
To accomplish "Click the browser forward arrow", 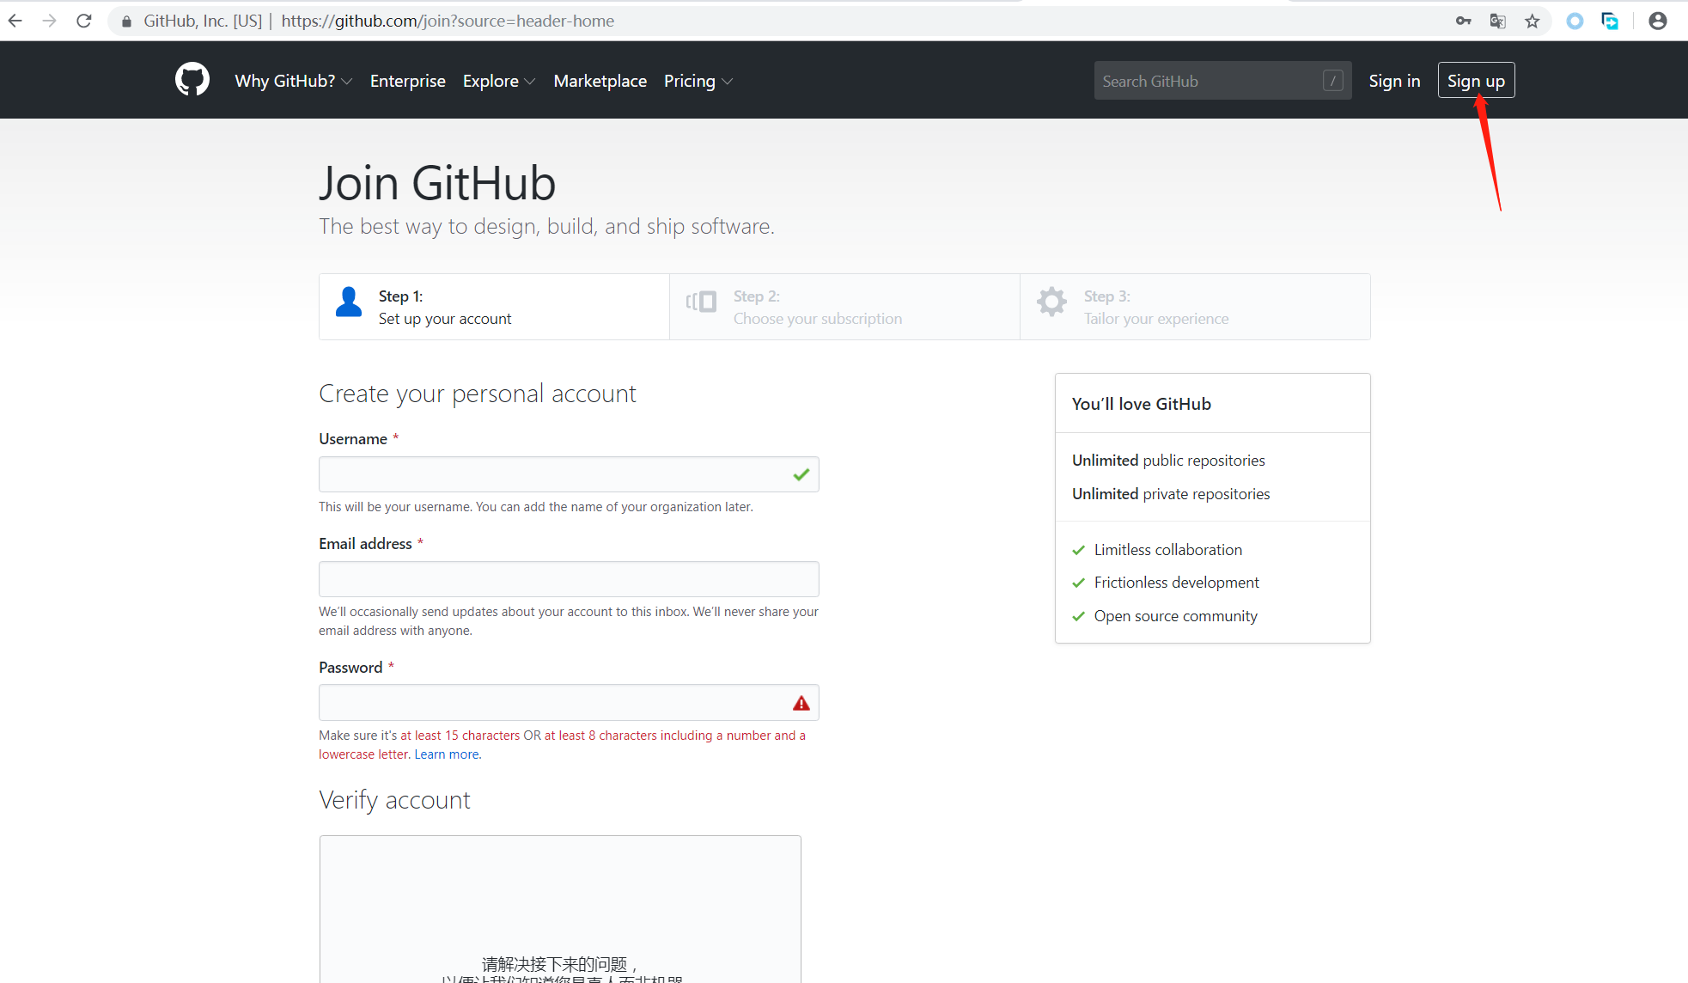I will [50, 21].
